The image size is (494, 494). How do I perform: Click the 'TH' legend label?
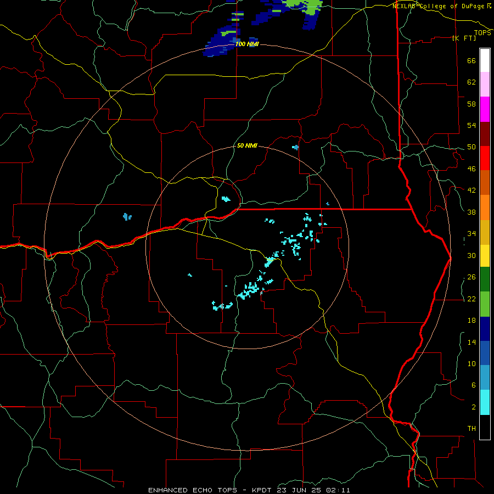[471, 429]
